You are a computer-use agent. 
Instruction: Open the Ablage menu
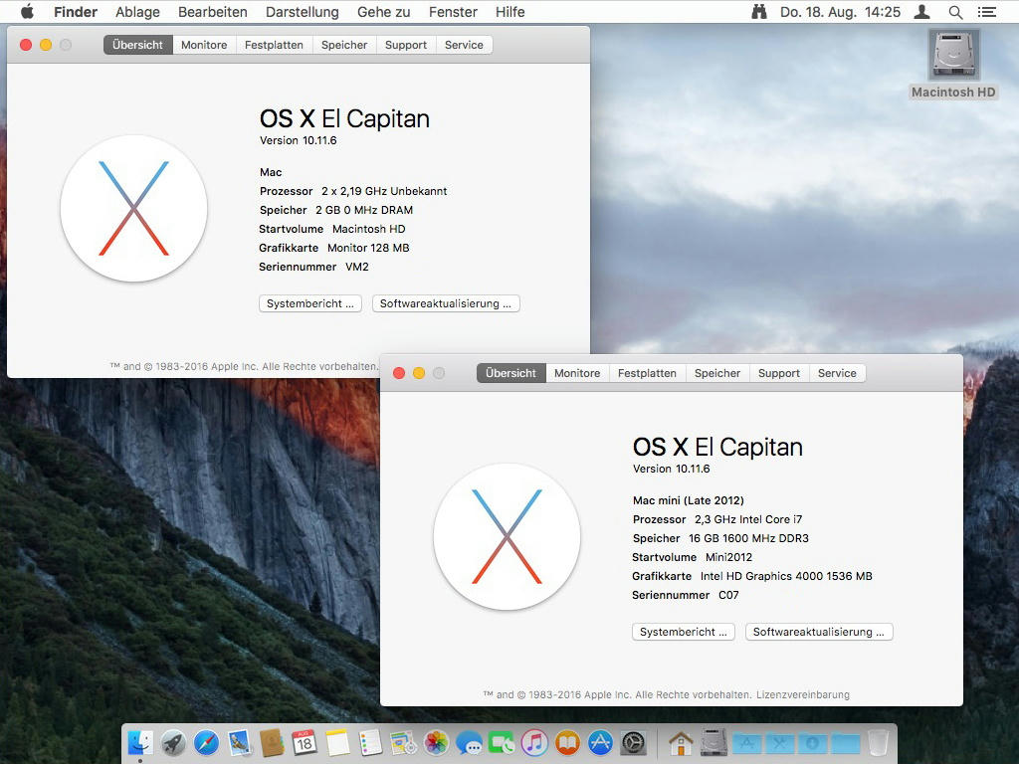tap(137, 12)
